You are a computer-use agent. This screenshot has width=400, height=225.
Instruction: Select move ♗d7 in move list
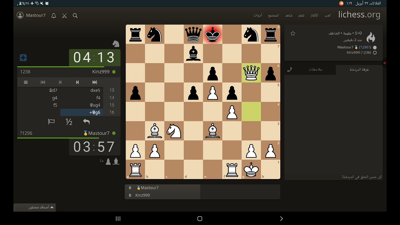pos(39,90)
